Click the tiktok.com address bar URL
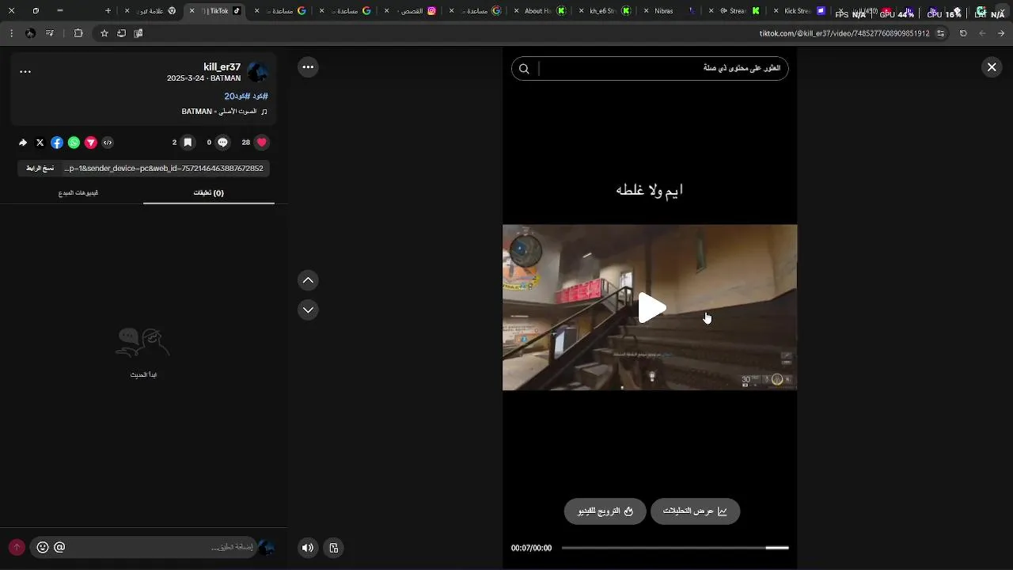The image size is (1013, 570). pyautogui.click(x=844, y=33)
